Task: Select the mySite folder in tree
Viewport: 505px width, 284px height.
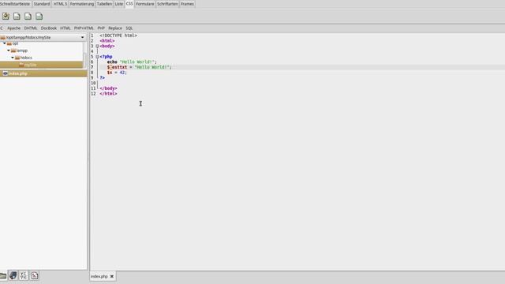Action: [x=41, y=65]
